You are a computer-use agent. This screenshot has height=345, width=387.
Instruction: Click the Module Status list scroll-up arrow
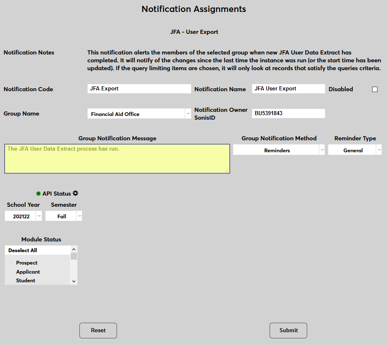pos(74,249)
